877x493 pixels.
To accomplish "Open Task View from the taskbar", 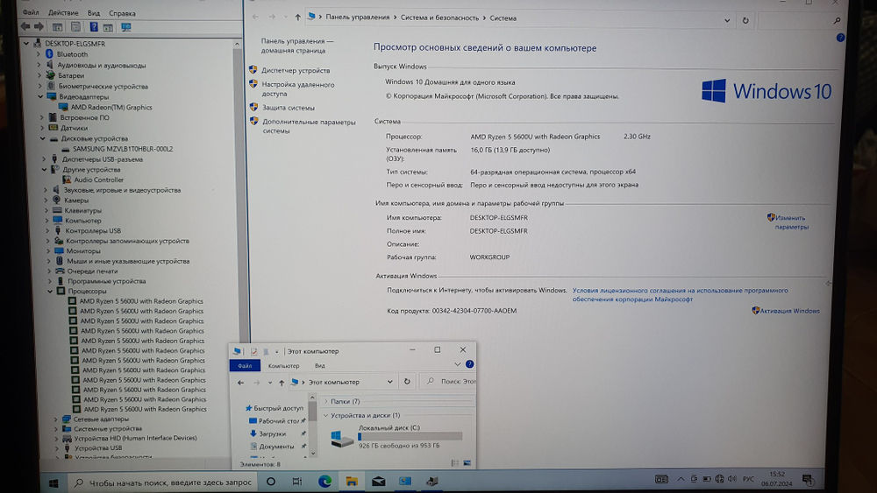I will coord(297,482).
